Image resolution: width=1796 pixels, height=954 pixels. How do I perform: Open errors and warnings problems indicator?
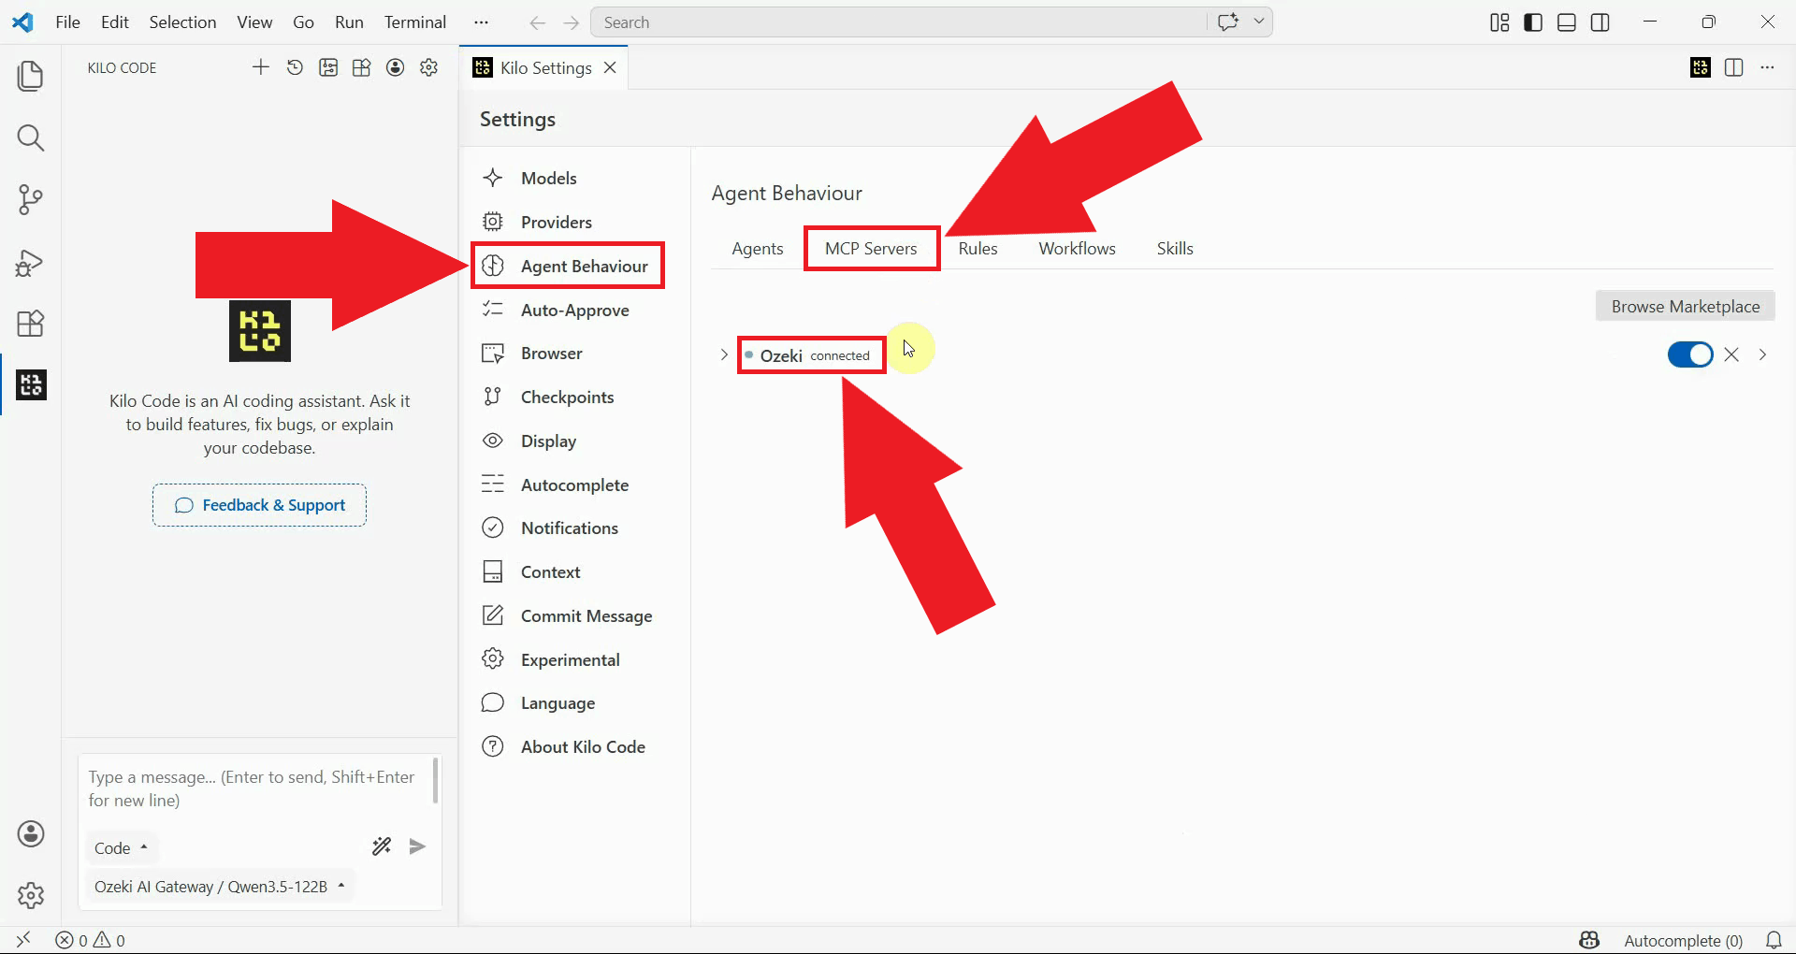point(90,940)
